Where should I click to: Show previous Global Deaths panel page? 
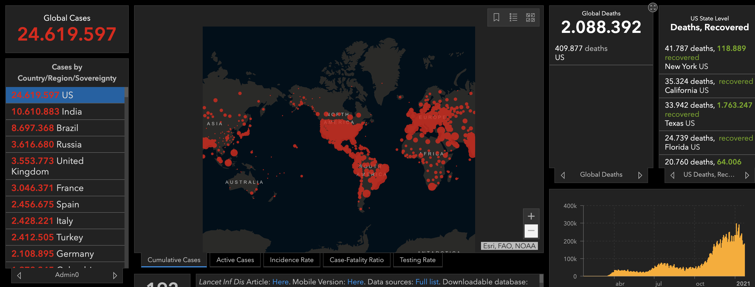pos(563,175)
